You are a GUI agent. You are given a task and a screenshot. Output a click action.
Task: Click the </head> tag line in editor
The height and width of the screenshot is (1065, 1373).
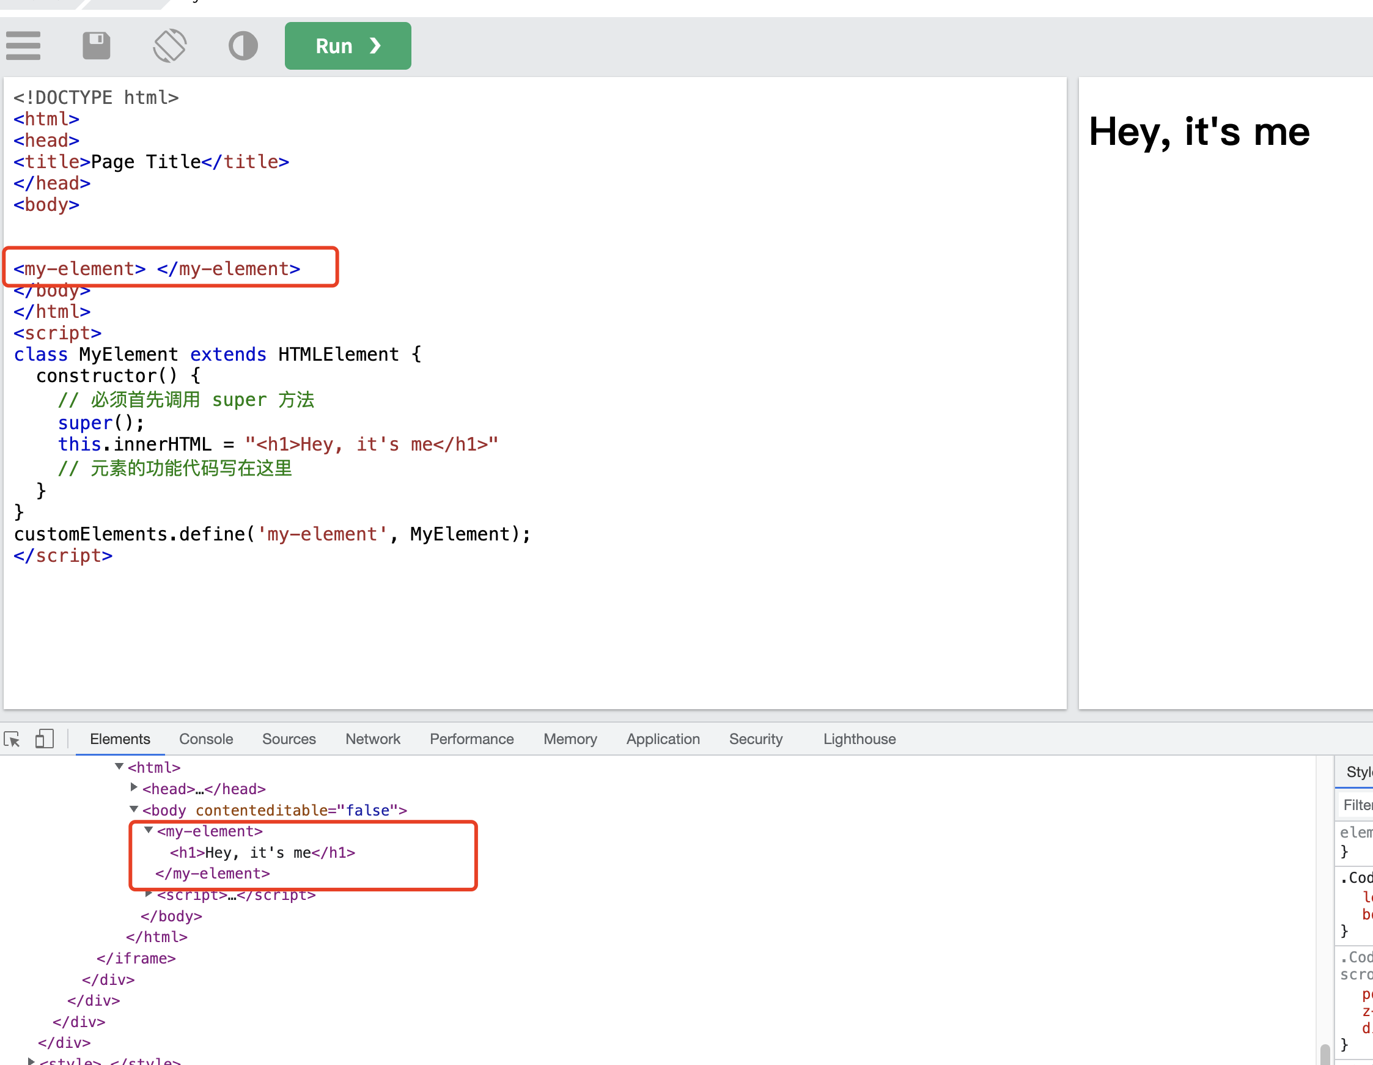[x=52, y=183]
